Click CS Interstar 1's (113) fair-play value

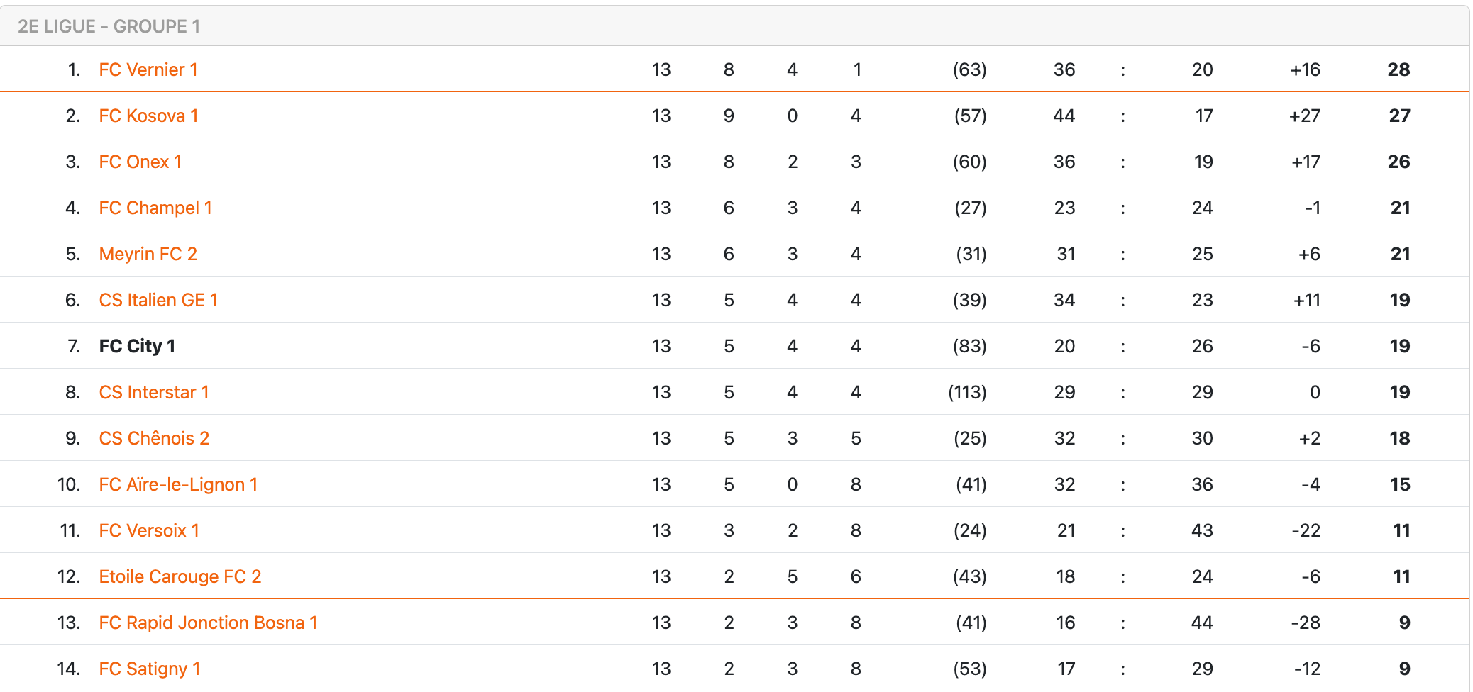(x=967, y=392)
